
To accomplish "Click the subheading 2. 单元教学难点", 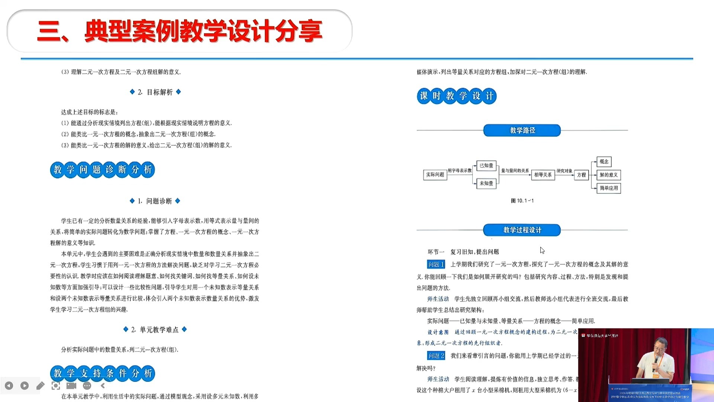I will pyautogui.click(x=155, y=330).
